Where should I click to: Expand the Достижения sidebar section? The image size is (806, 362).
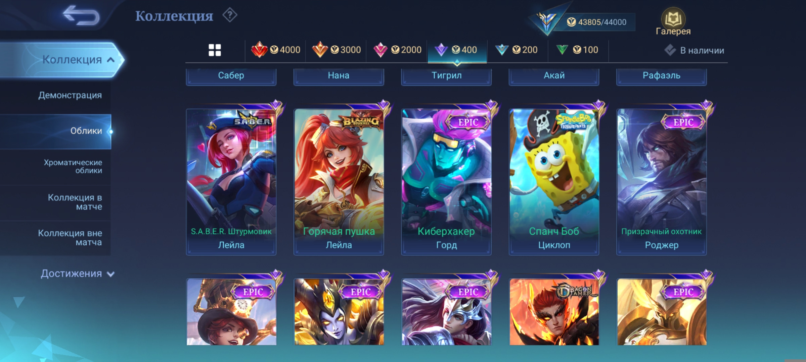pos(77,274)
